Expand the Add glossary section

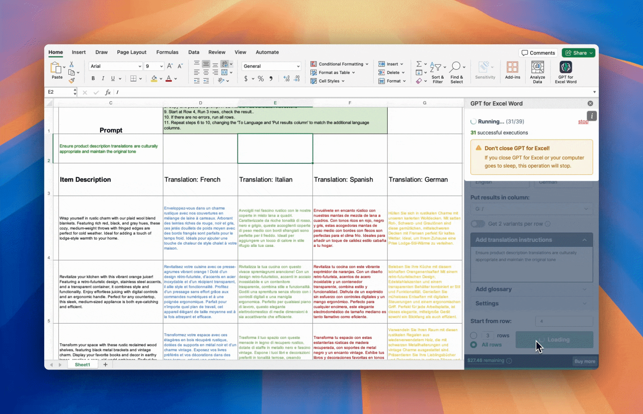[x=531, y=289]
